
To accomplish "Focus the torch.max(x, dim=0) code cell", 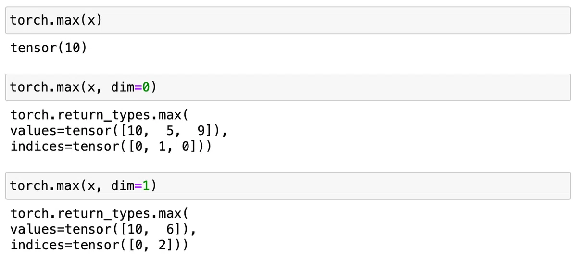I will (x=288, y=87).
